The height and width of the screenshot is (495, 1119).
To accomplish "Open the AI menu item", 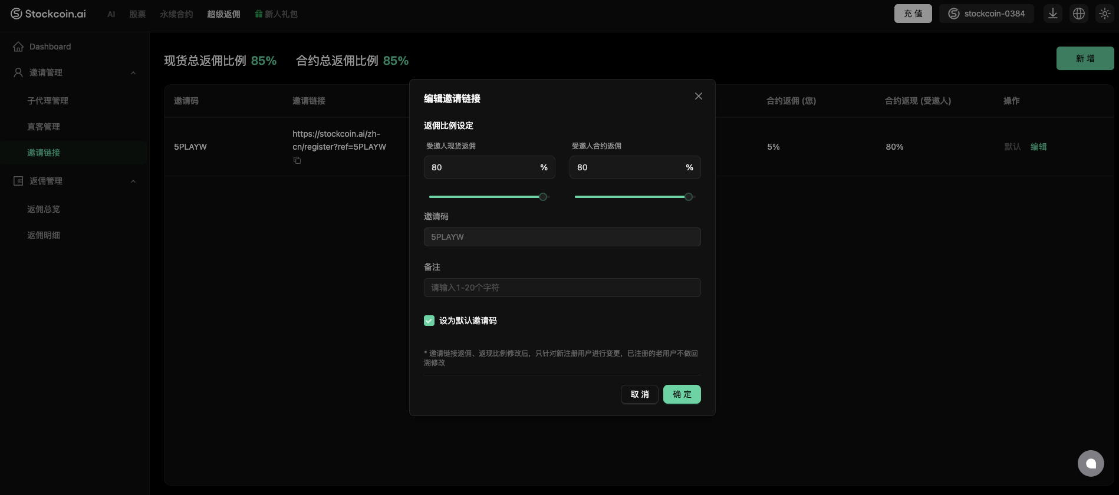I will coord(111,14).
